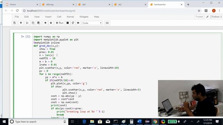Viewport: 223px width, 125px height.
Task: Open the Kernel menu
Action: coord(70,17)
